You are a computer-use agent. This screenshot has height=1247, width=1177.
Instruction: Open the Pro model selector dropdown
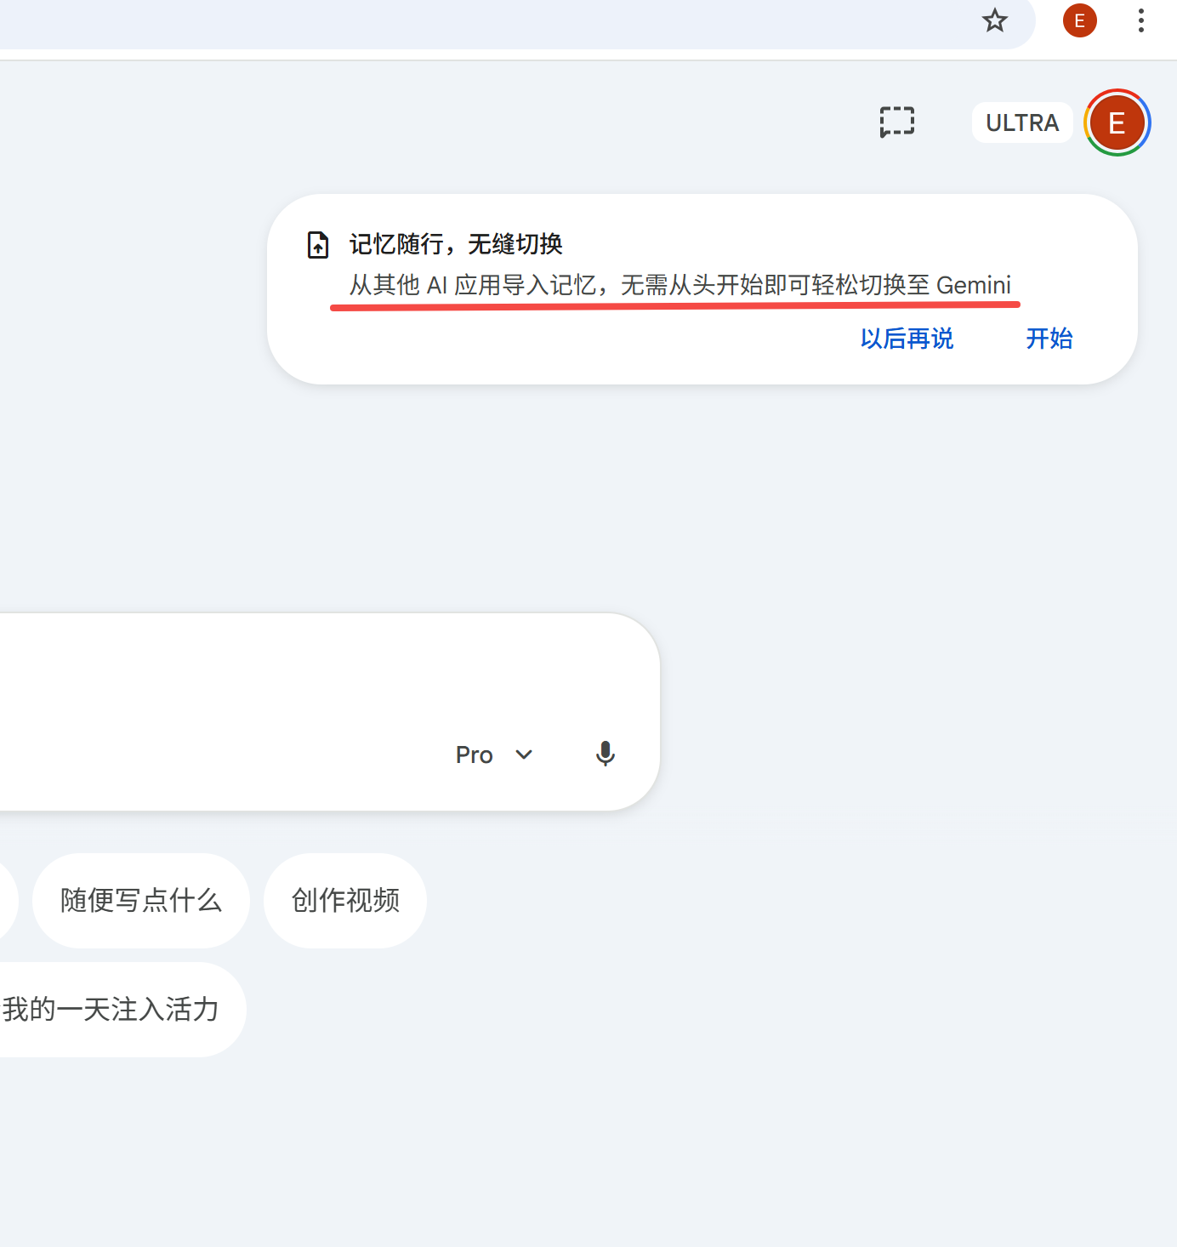click(494, 754)
